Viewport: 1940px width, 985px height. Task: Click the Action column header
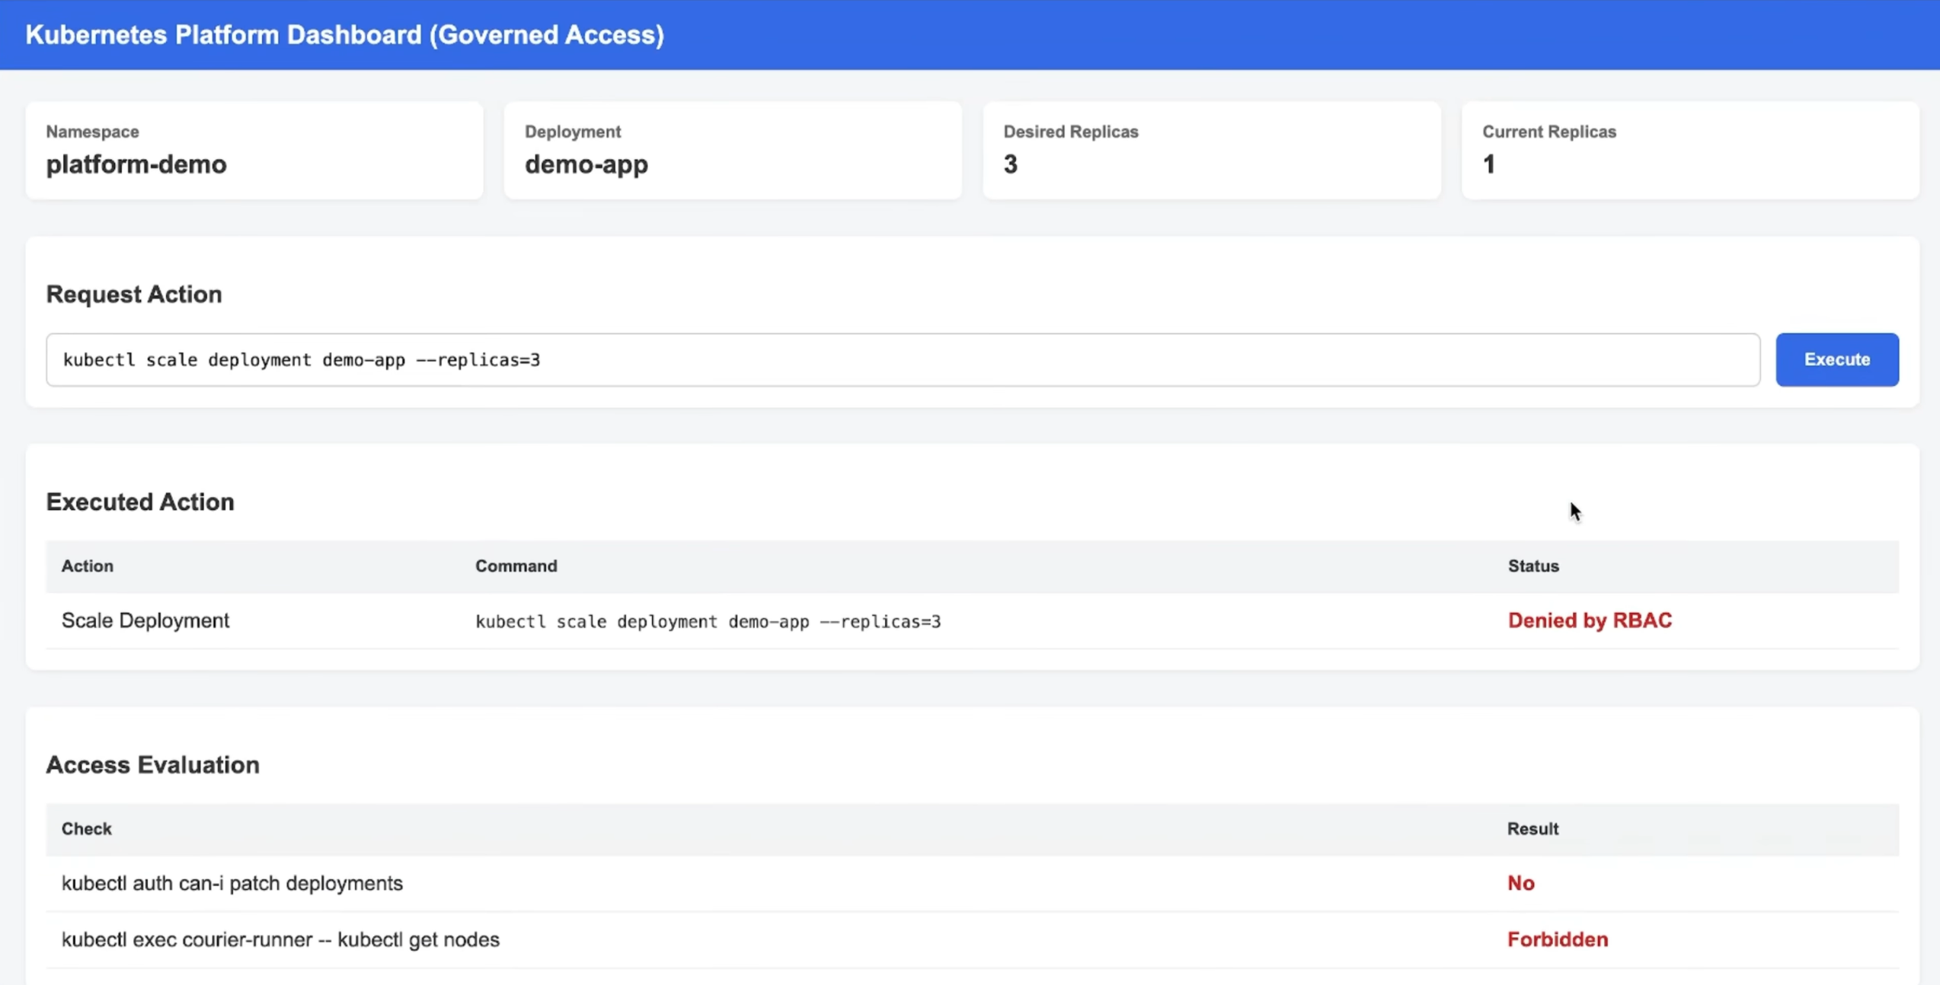point(88,566)
